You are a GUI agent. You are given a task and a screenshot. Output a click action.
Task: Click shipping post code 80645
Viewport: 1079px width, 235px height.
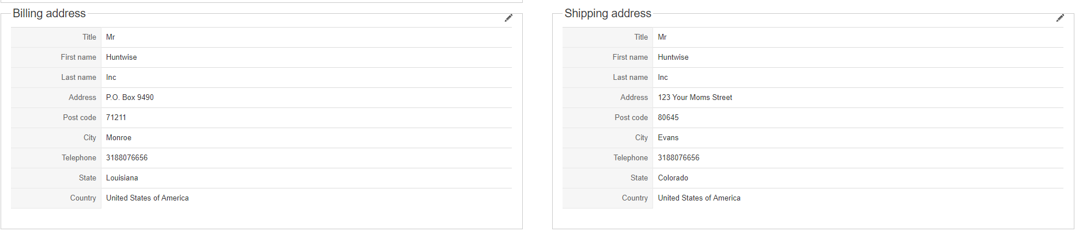(668, 117)
